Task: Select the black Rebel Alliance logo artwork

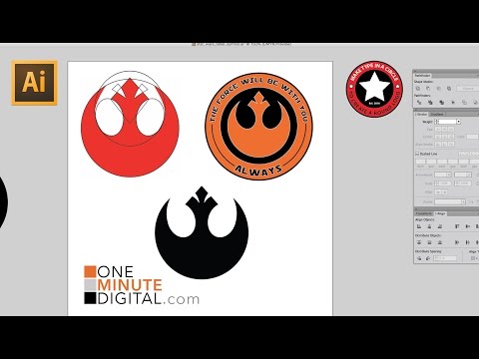Action: pyautogui.click(x=202, y=232)
